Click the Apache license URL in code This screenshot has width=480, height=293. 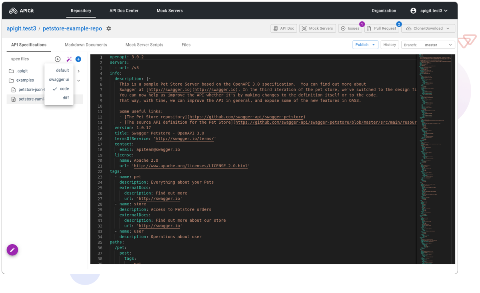click(x=190, y=166)
